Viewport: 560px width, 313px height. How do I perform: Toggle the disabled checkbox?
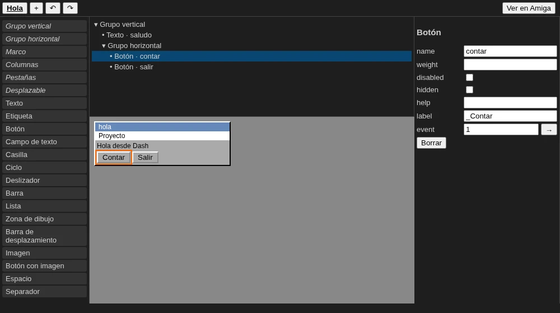469,77
